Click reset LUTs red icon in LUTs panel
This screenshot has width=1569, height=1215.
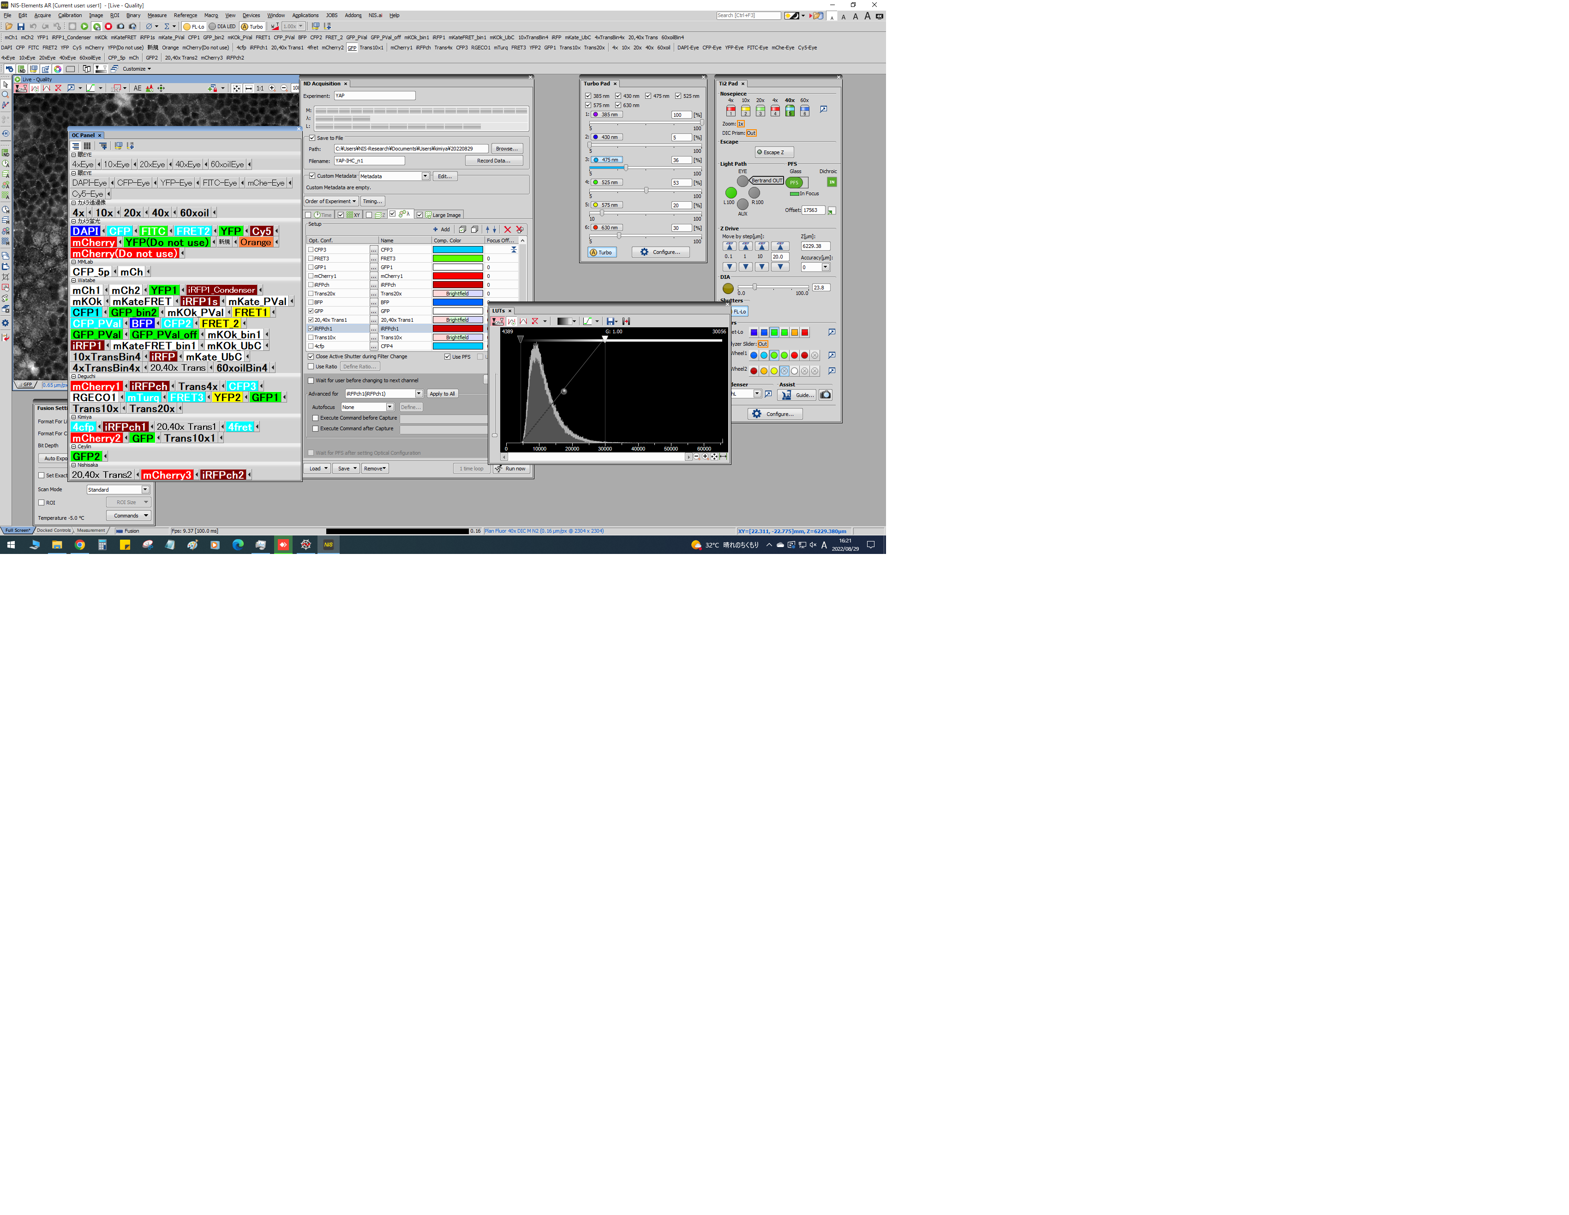click(x=534, y=321)
